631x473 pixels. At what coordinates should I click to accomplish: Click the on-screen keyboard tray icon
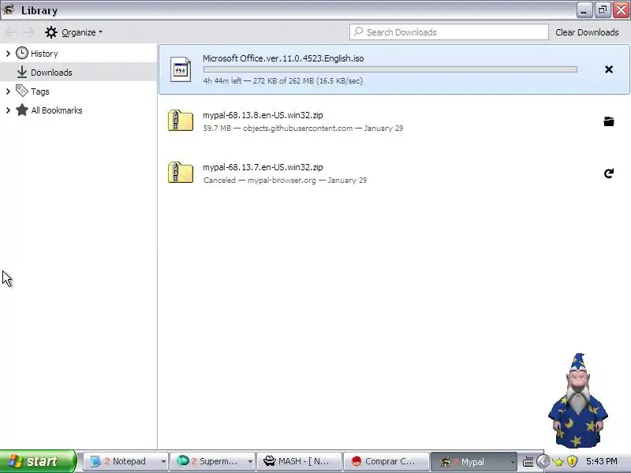(528, 461)
